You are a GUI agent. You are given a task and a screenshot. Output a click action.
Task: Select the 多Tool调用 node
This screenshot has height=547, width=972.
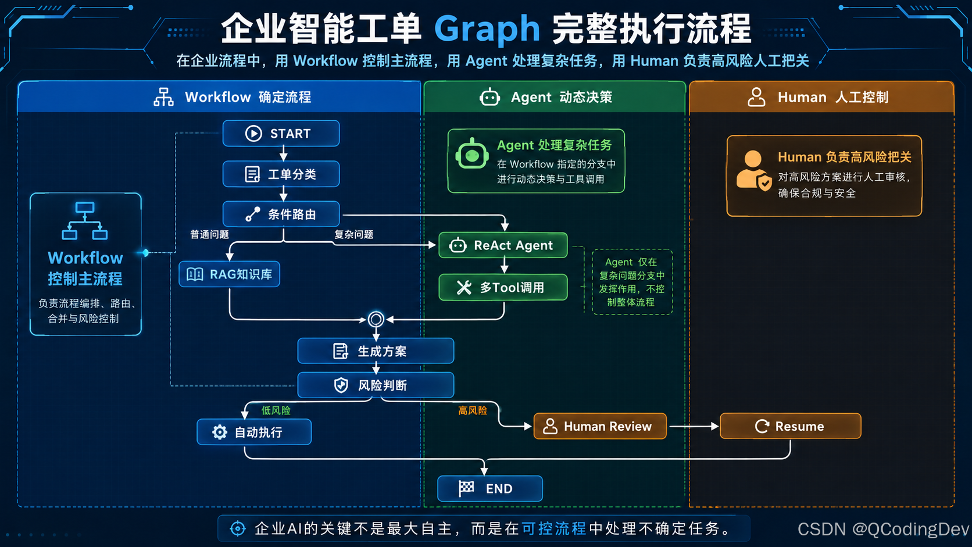pyautogui.click(x=503, y=288)
